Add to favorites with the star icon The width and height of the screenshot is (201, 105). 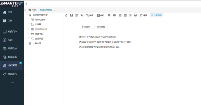[82, 15]
